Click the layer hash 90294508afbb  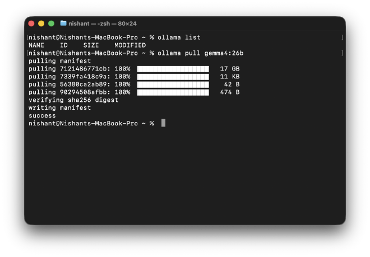tap(83, 92)
